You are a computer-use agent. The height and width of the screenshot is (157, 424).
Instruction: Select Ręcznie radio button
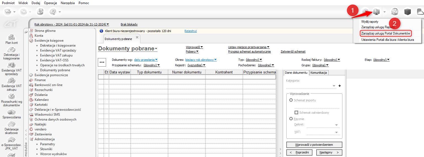(291, 119)
